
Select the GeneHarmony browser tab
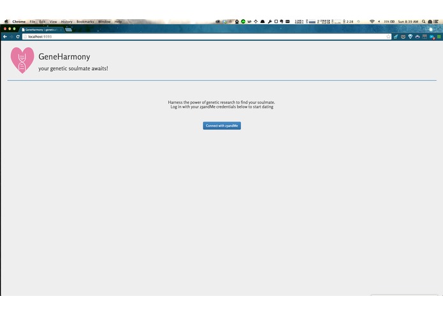42,30
